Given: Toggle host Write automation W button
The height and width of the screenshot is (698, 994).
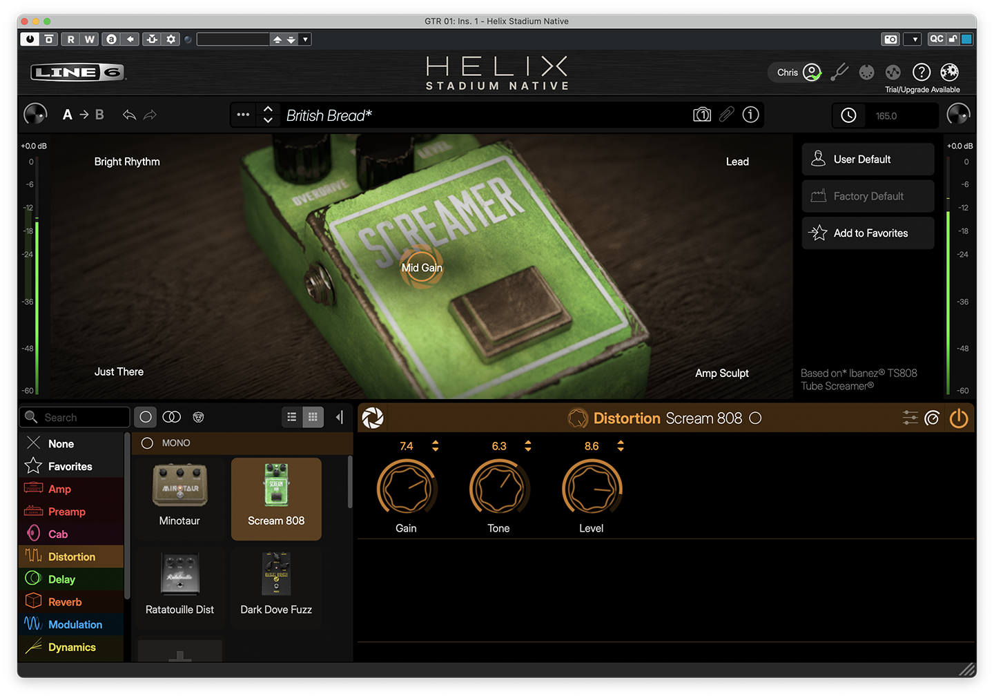Looking at the screenshot, I should pos(90,39).
